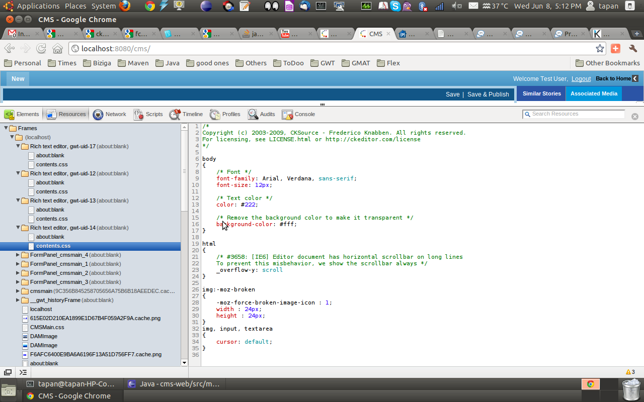The image size is (644, 402).
Task: Open the Audits panel
Action: point(261,115)
